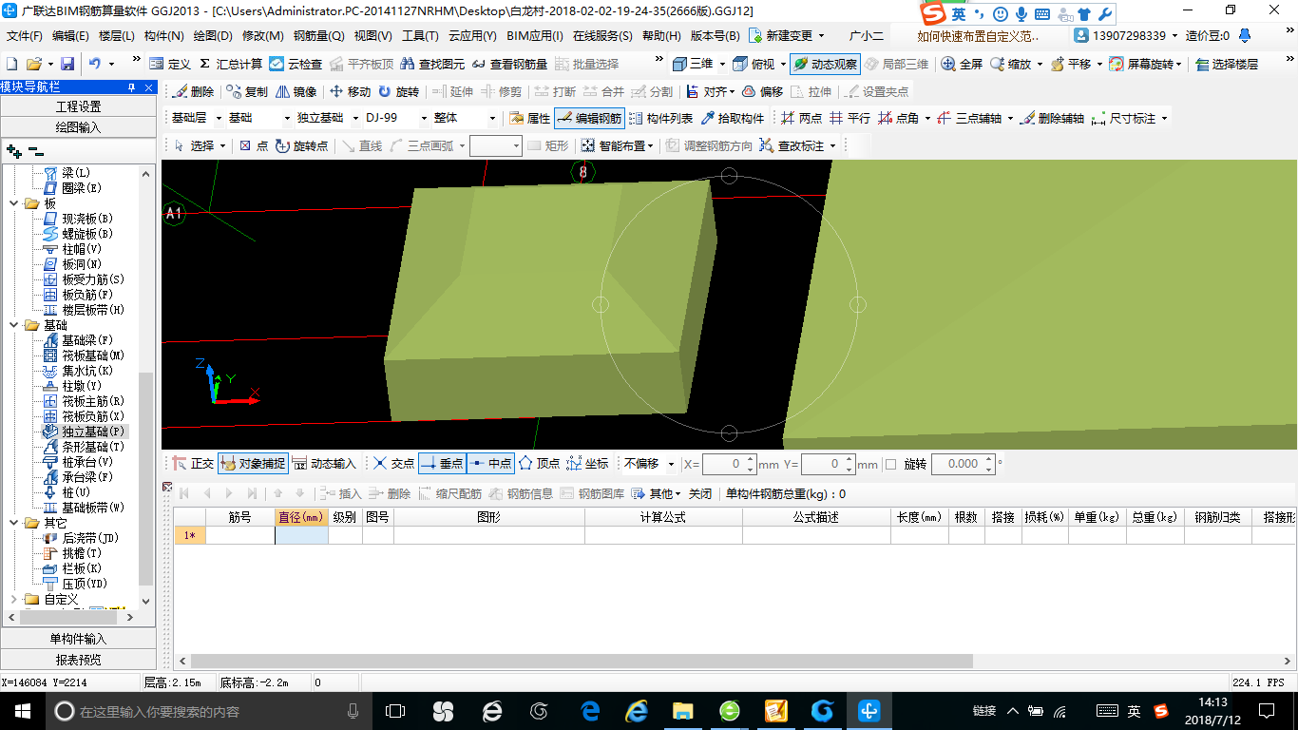
Task: Click 拾取构件 pick component tool
Action: pyautogui.click(x=733, y=118)
